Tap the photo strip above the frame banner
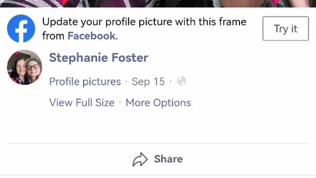Image resolution: width=316 pixels, height=178 pixels. point(158,3)
